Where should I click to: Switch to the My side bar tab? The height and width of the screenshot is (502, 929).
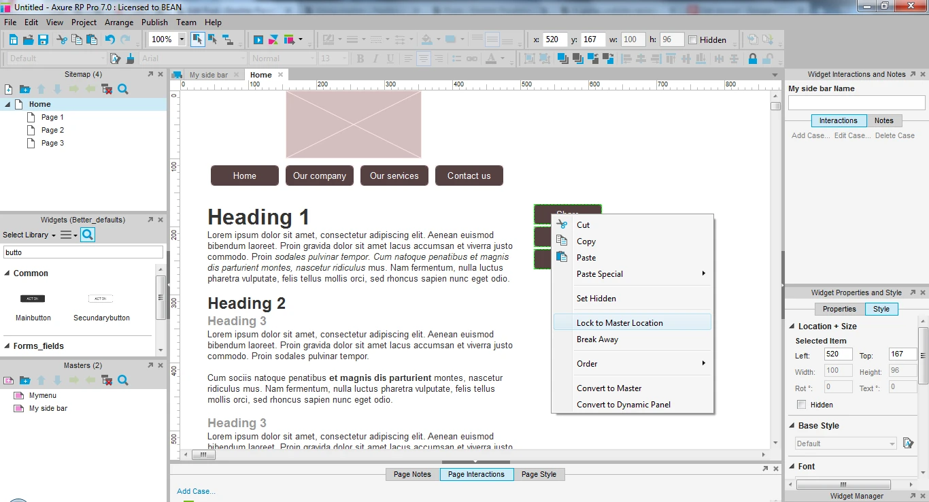click(x=208, y=75)
